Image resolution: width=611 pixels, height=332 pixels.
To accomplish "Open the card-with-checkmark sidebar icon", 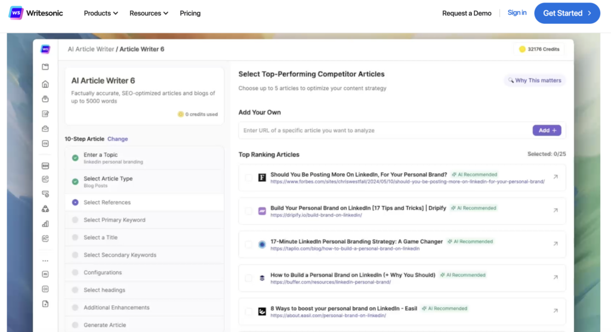I will (45, 194).
